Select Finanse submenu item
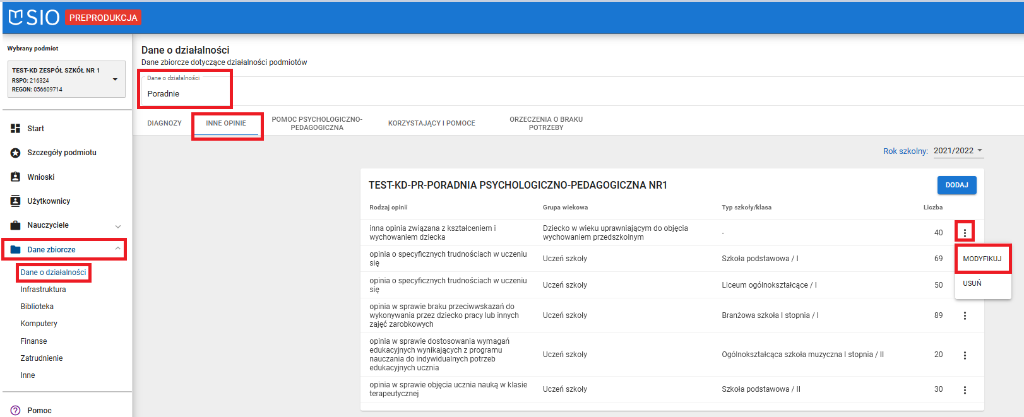1024x417 pixels. pyautogui.click(x=33, y=341)
